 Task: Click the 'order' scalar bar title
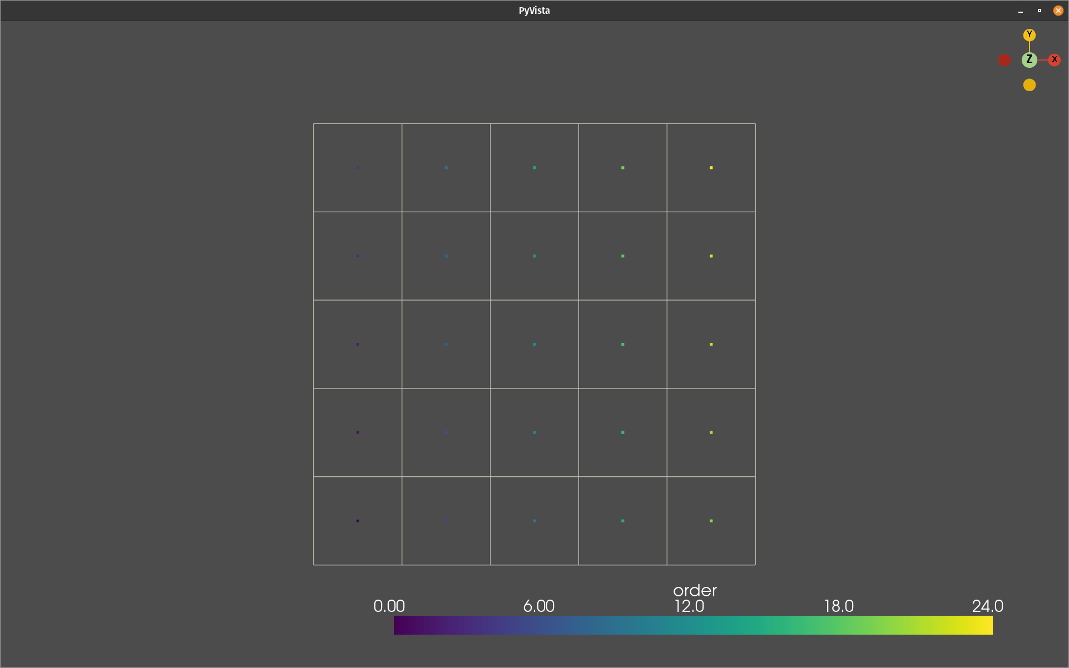pyautogui.click(x=695, y=590)
